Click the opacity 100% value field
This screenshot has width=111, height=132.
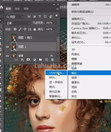click(50, 23)
